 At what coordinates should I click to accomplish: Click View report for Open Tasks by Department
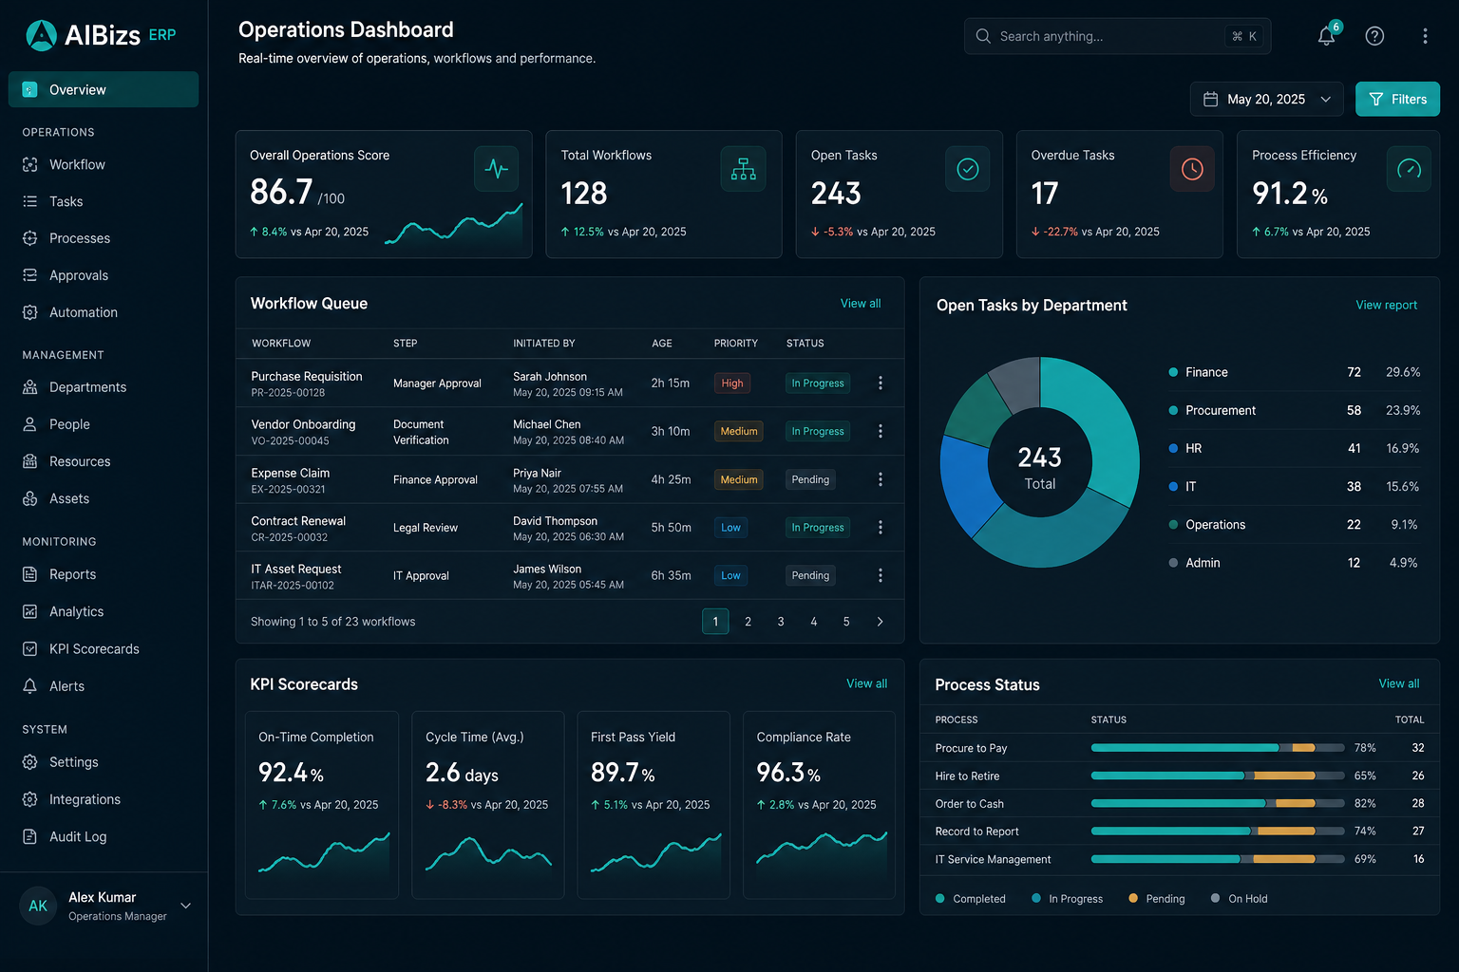(1386, 305)
